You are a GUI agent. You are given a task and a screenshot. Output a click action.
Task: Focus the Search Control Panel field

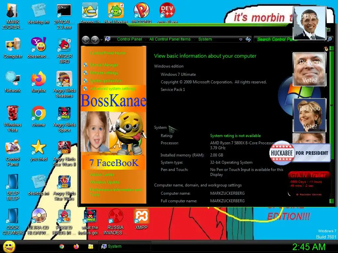[293, 39]
